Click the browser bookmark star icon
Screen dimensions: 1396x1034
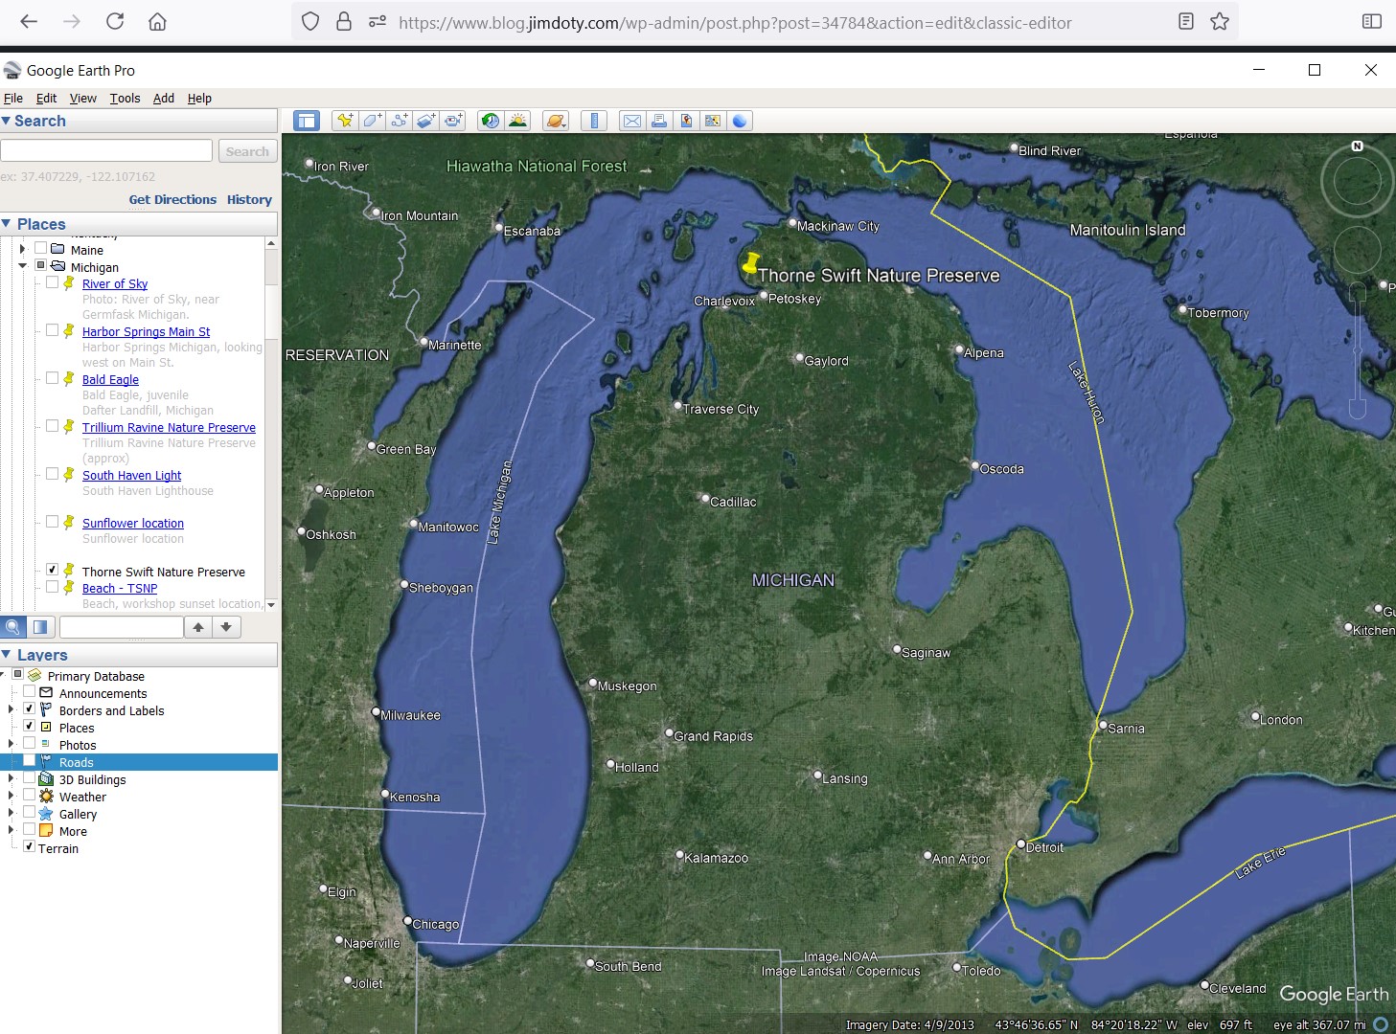(x=1220, y=21)
